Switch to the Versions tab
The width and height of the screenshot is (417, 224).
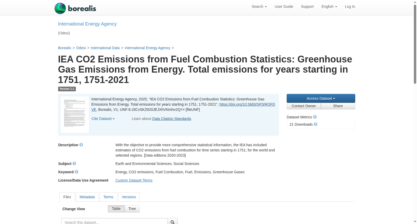click(x=129, y=197)
